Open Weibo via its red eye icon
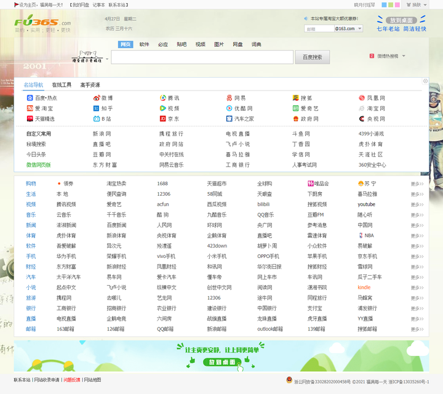 97,98
